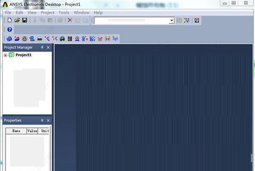Click the New project blank page icon
This screenshot has width=255, height=171.
click(x=10, y=20)
